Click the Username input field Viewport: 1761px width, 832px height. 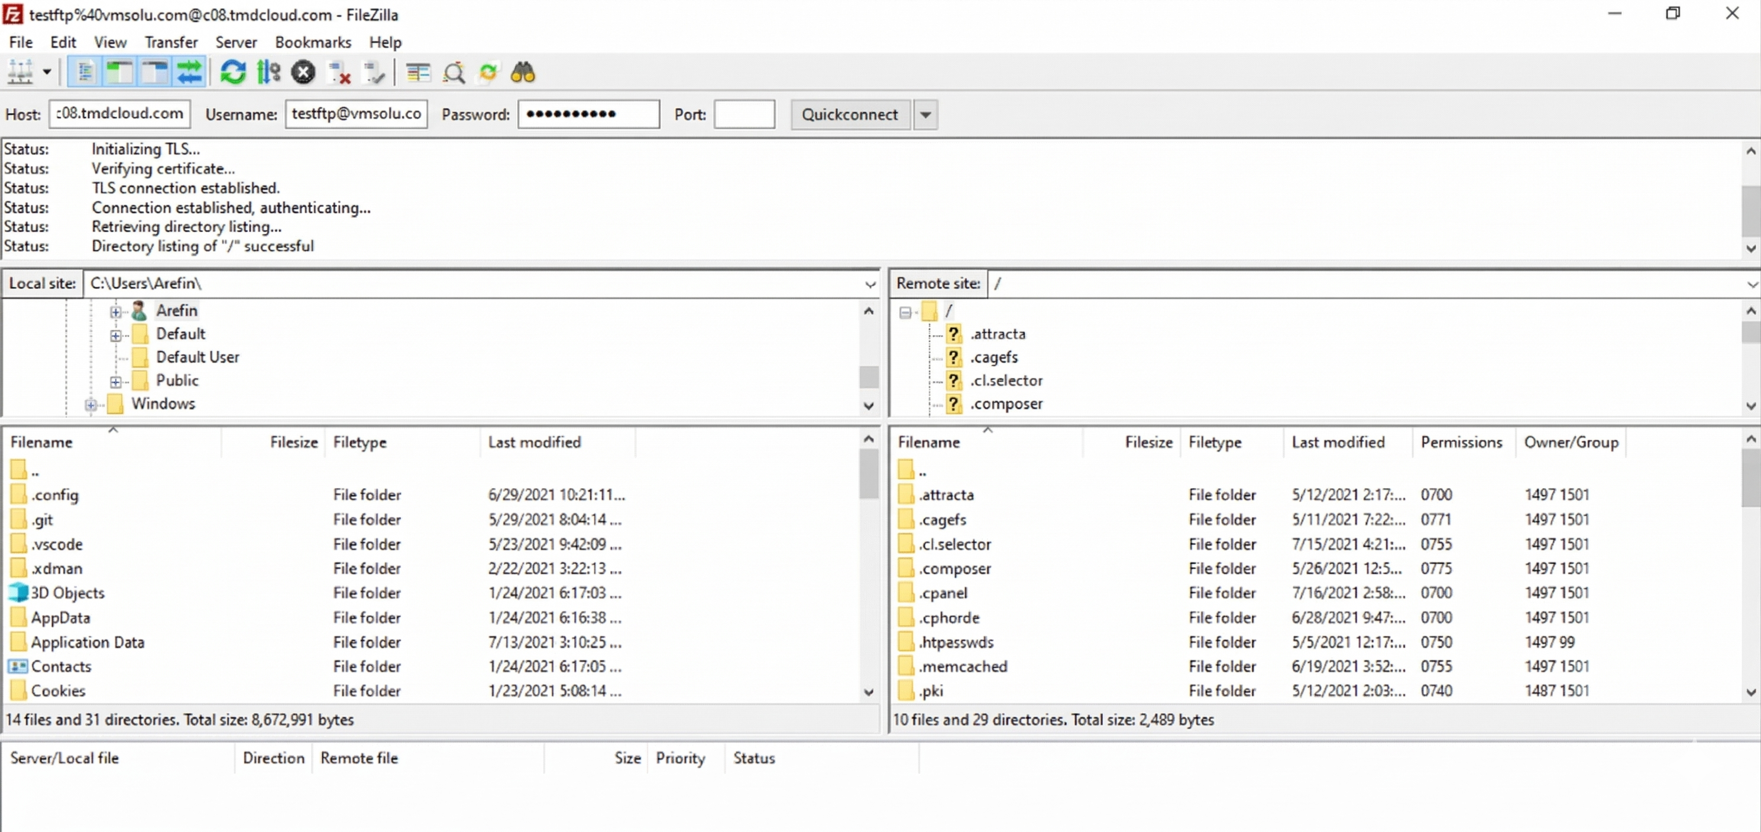(356, 113)
